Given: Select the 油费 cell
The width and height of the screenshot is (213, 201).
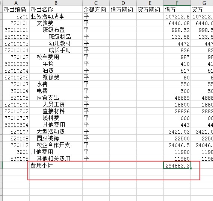Looking at the screenshot, I should (56, 70).
